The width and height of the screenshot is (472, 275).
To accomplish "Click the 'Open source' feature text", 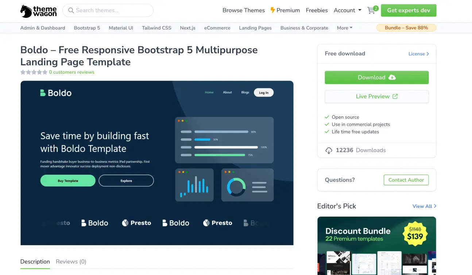I will pos(345,117).
